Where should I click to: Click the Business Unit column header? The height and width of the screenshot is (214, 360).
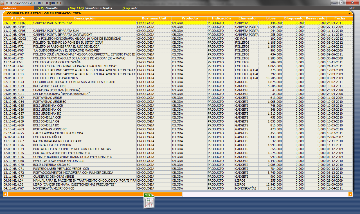point(154,18)
